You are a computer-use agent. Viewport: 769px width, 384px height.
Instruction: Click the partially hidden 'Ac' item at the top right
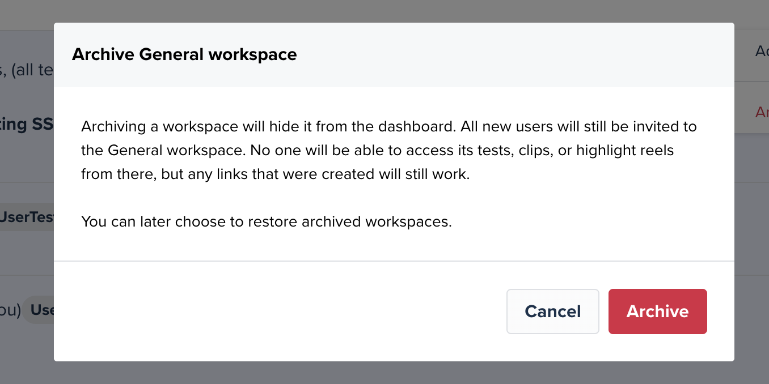(762, 52)
